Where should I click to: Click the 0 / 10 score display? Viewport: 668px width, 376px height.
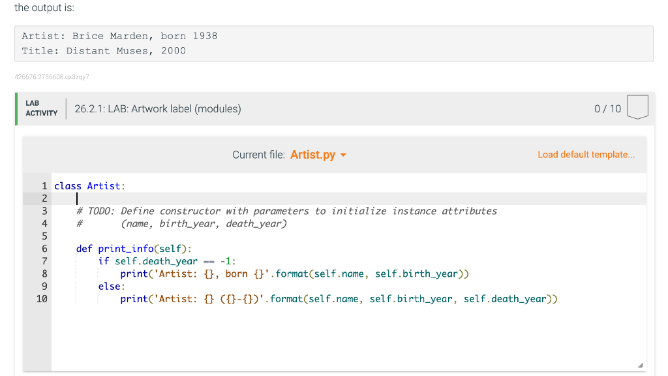tap(608, 108)
